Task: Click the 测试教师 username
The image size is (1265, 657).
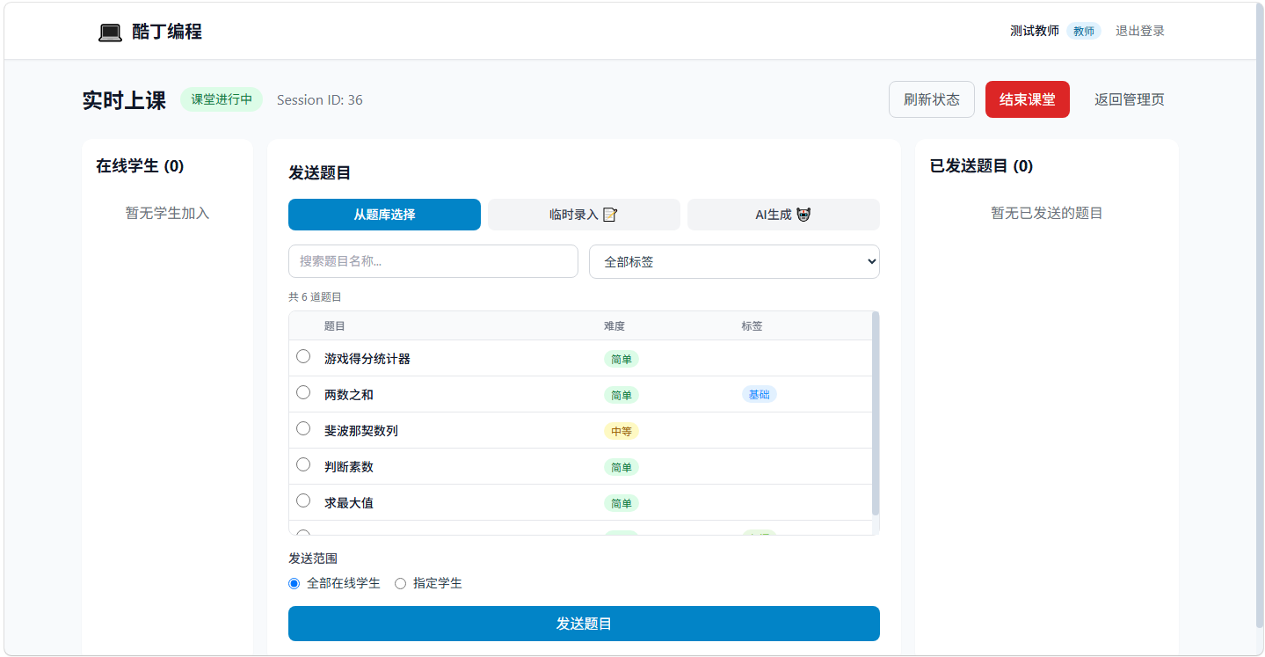Action: (x=1035, y=31)
